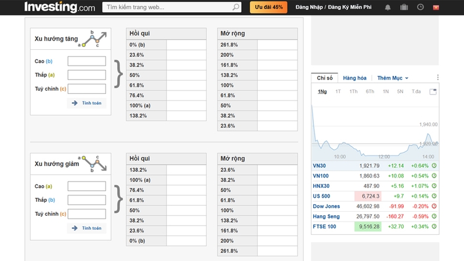
Task: Click Tính toán in Xu hướng giảm
Action: click(x=86, y=228)
